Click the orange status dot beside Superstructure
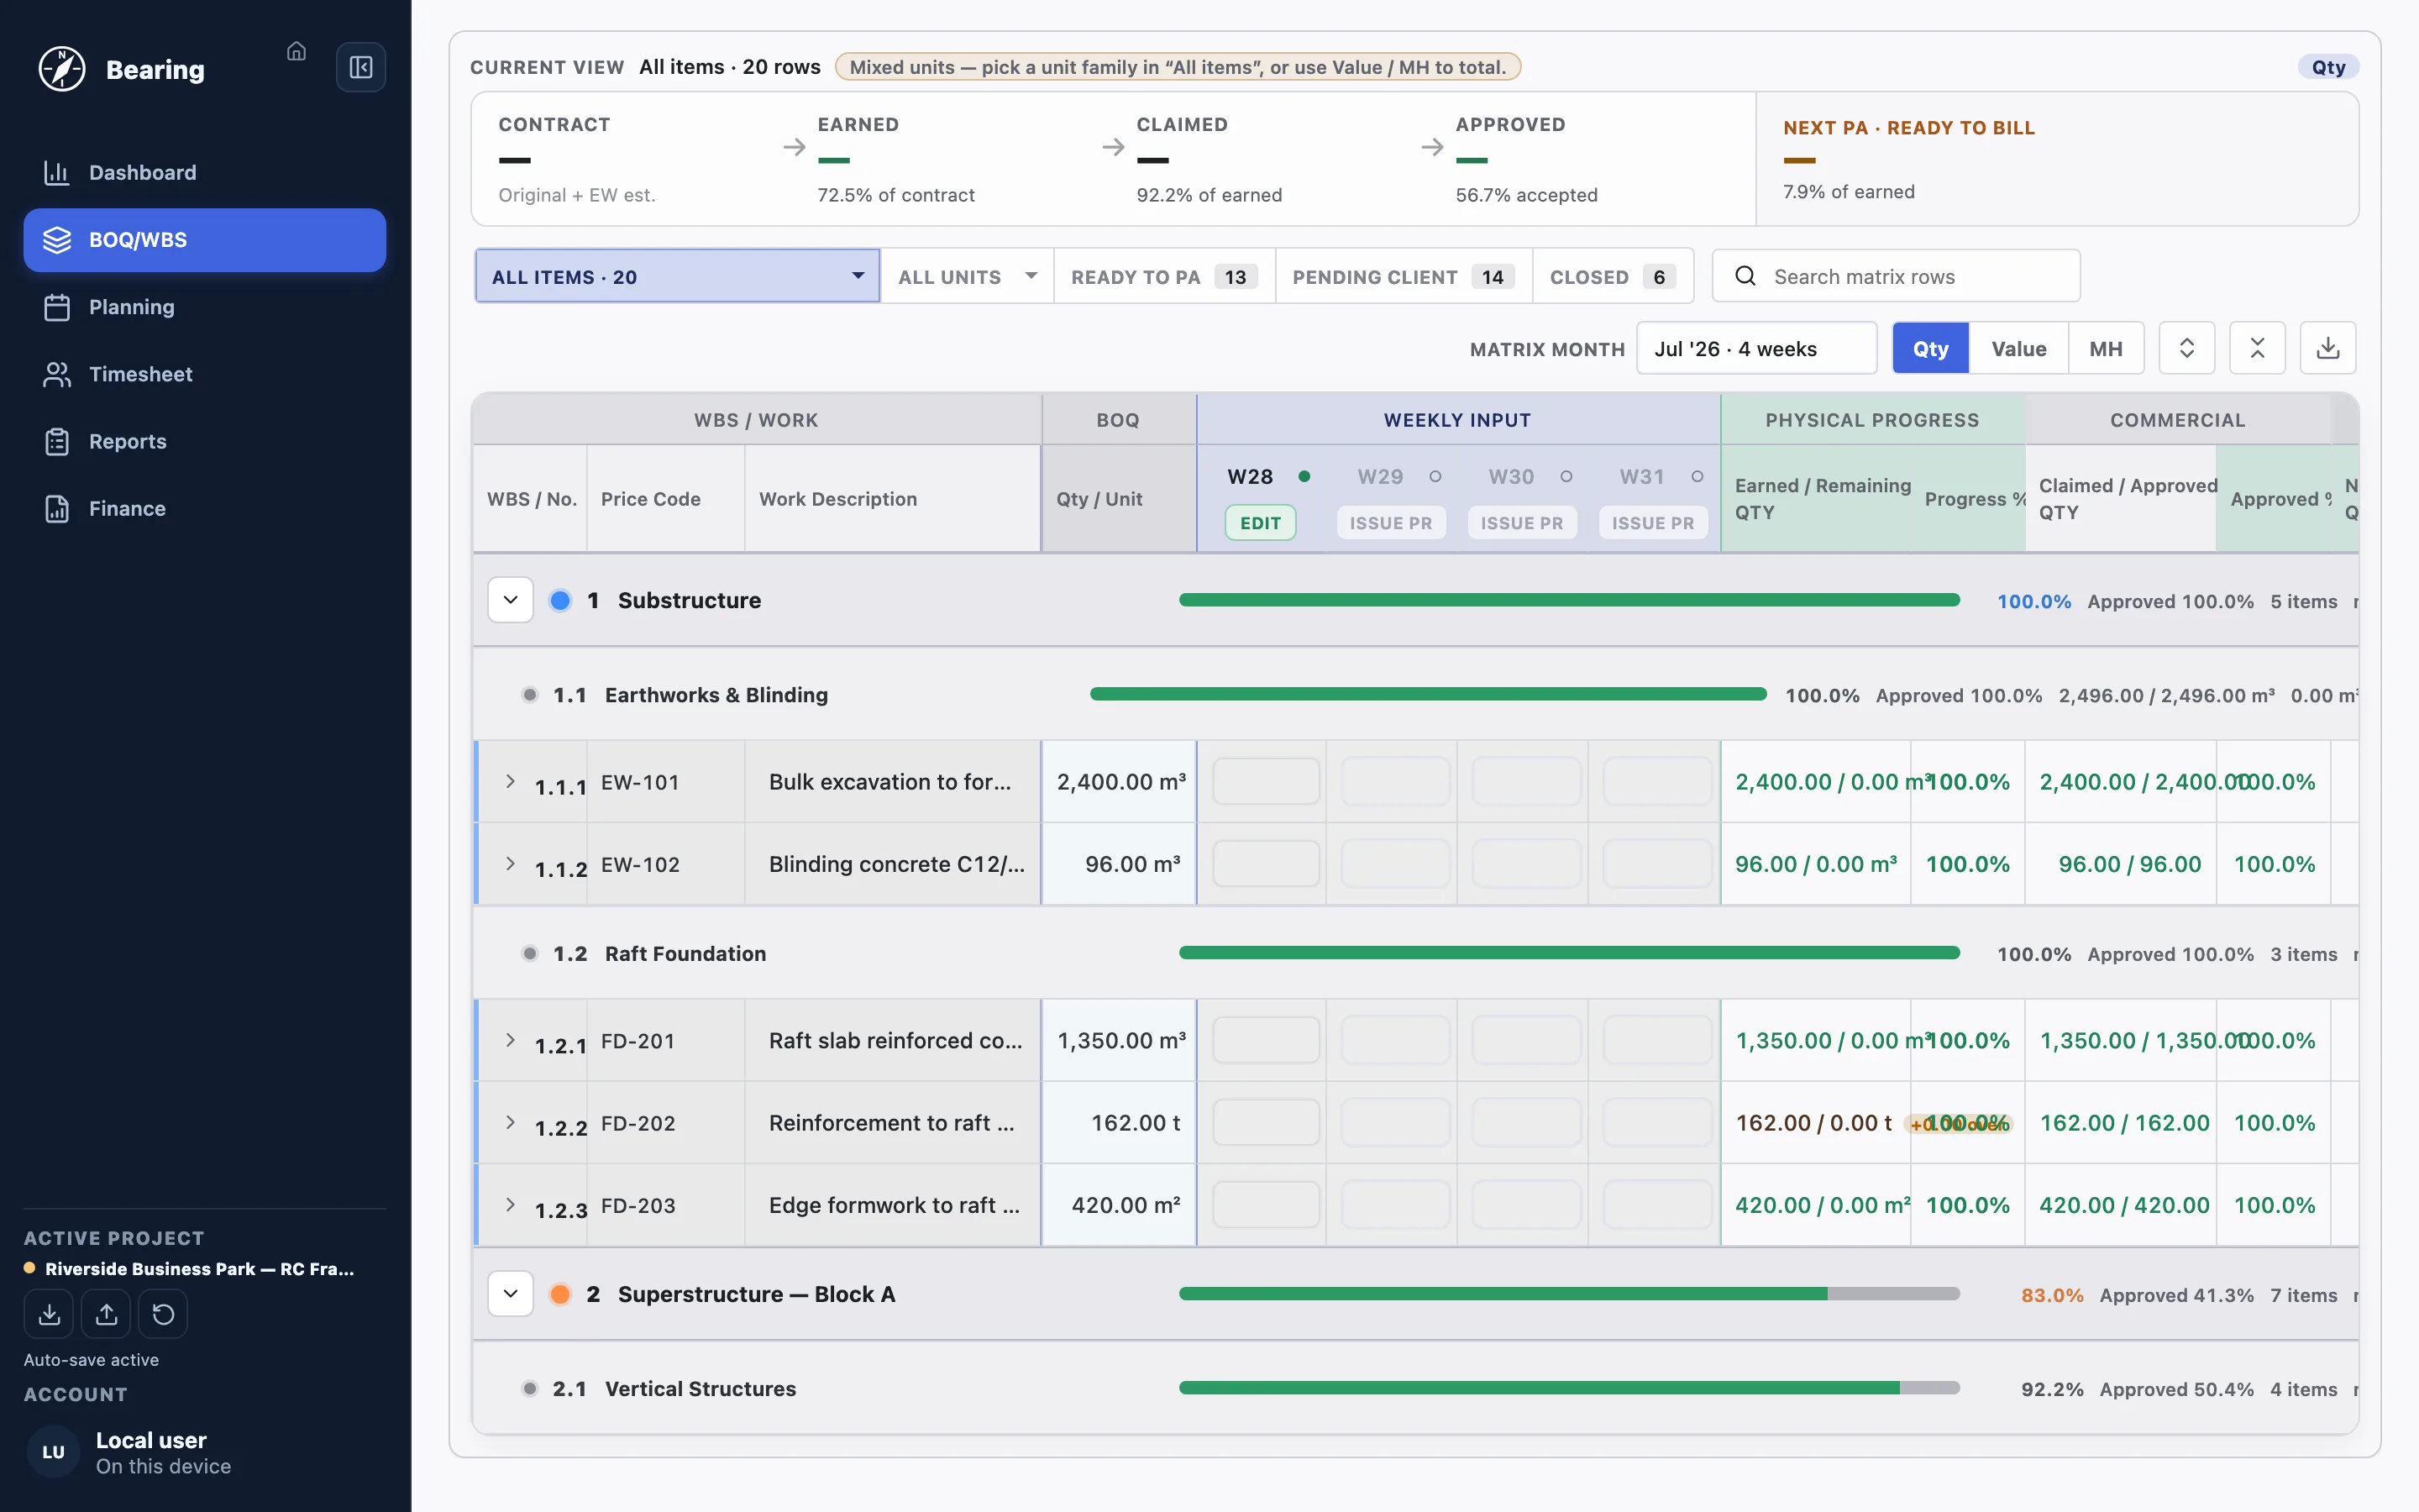Viewport: 2419px width, 1512px height. point(561,1294)
